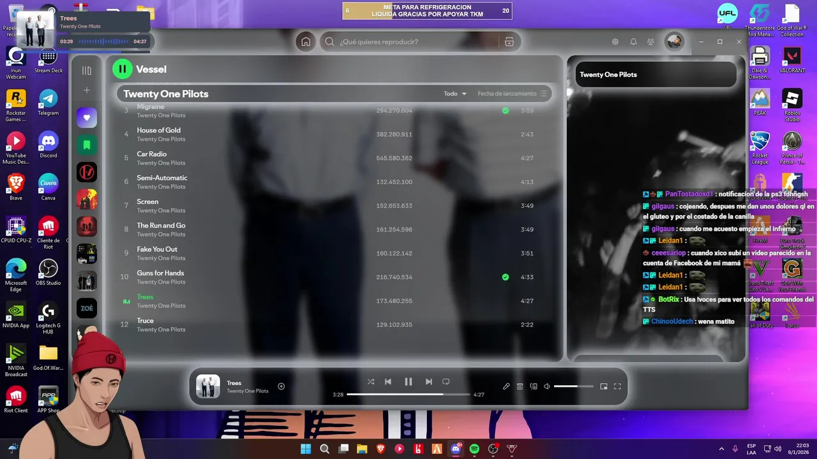This screenshot has width=817, height=459.
Task: Open 'Fecha de lanzamiento' sort options
Action: [x=512, y=94]
